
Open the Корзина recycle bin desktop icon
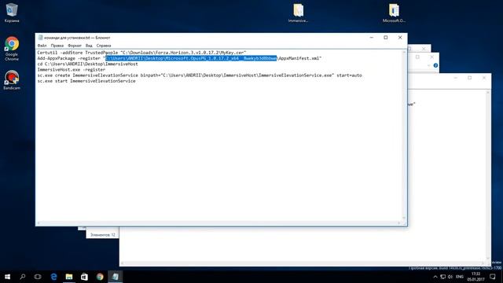point(12,13)
